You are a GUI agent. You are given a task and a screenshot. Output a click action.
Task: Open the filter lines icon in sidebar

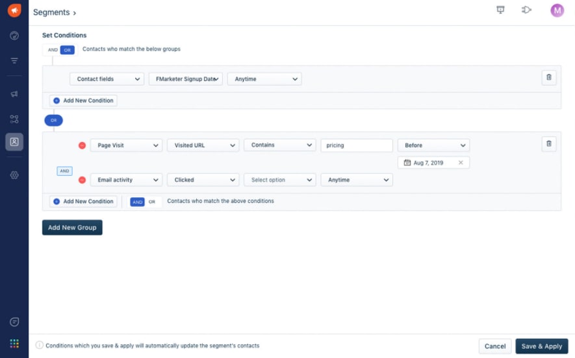[x=14, y=60]
